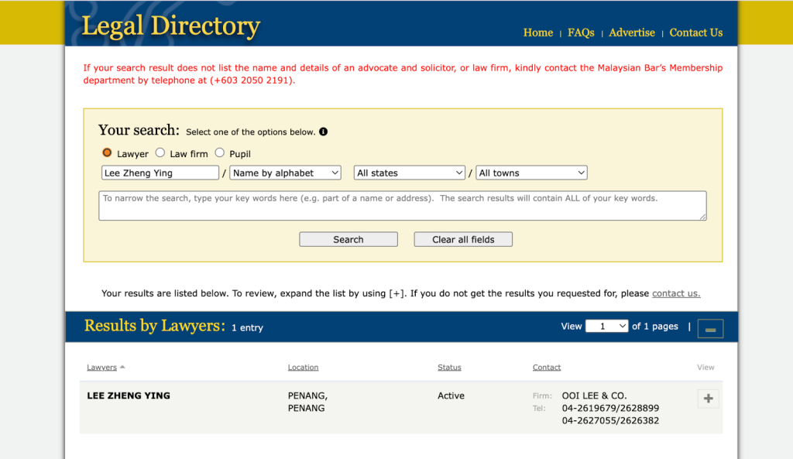The height and width of the screenshot is (459, 793).
Task: Open the All towns dropdown
Action: 531,173
